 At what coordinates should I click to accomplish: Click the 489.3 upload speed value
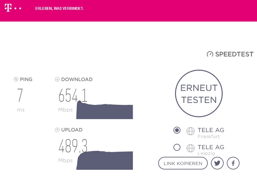coord(73,146)
